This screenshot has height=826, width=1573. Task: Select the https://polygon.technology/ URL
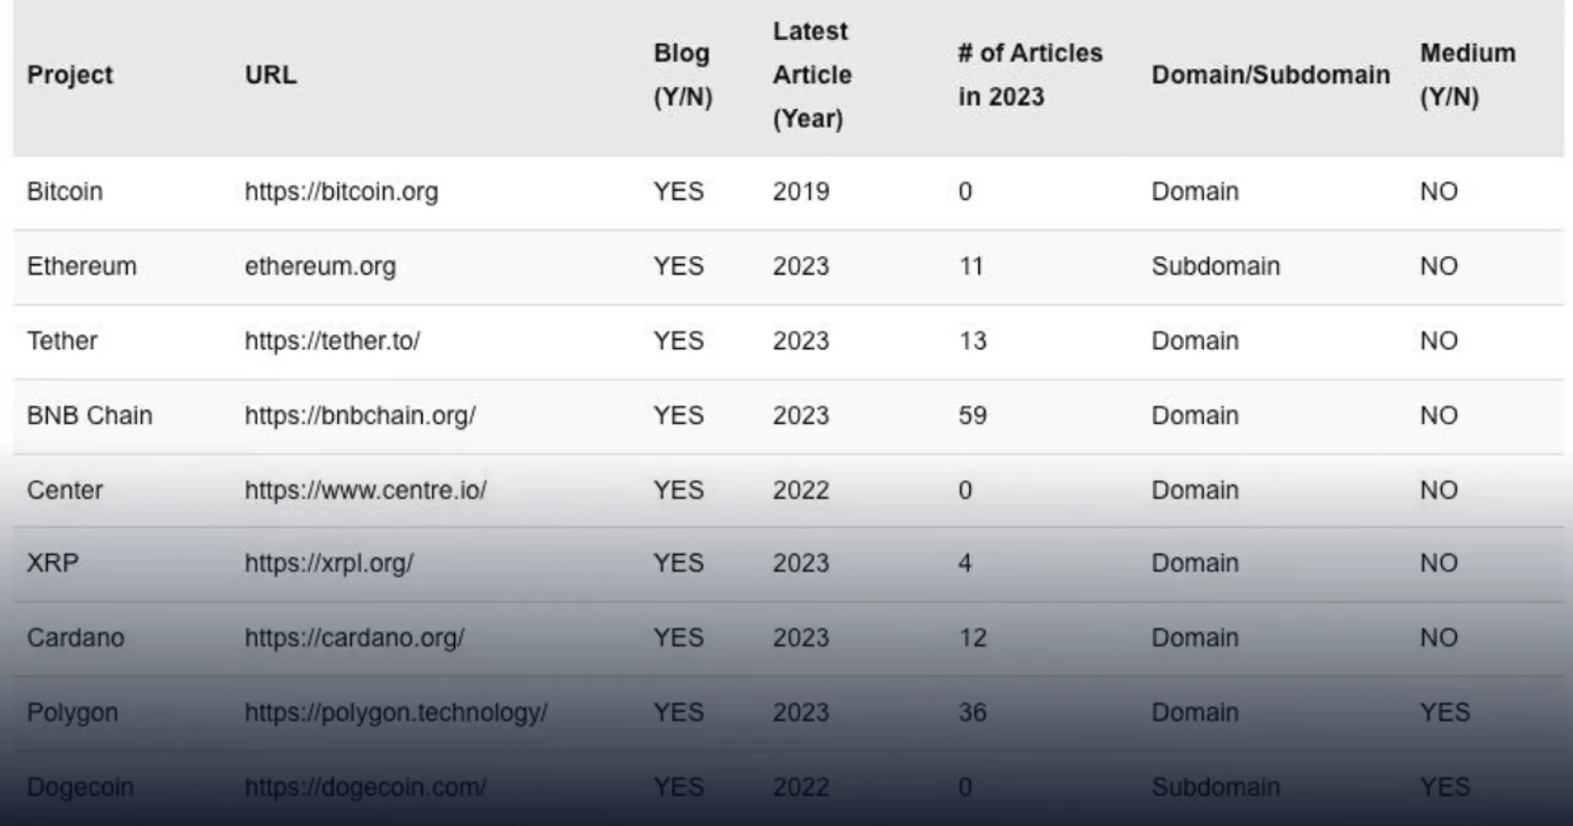tap(396, 713)
